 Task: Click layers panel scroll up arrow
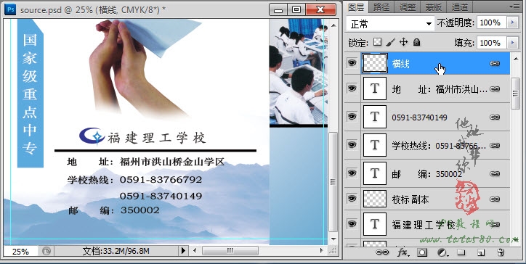(516, 59)
